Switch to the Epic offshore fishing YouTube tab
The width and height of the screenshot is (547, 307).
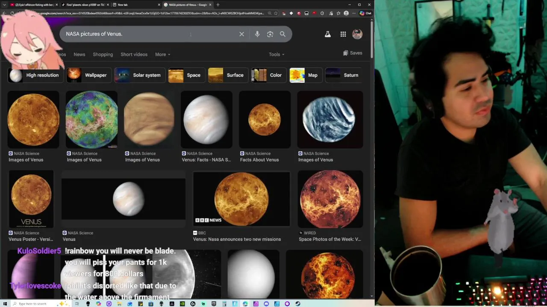(x=34, y=5)
